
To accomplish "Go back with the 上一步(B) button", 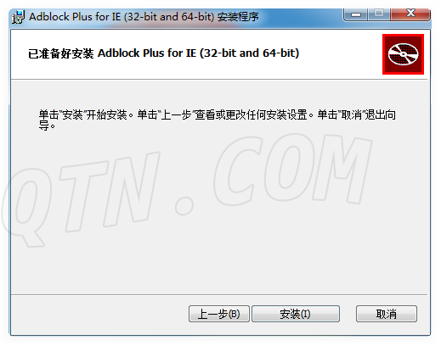I will pos(219,314).
